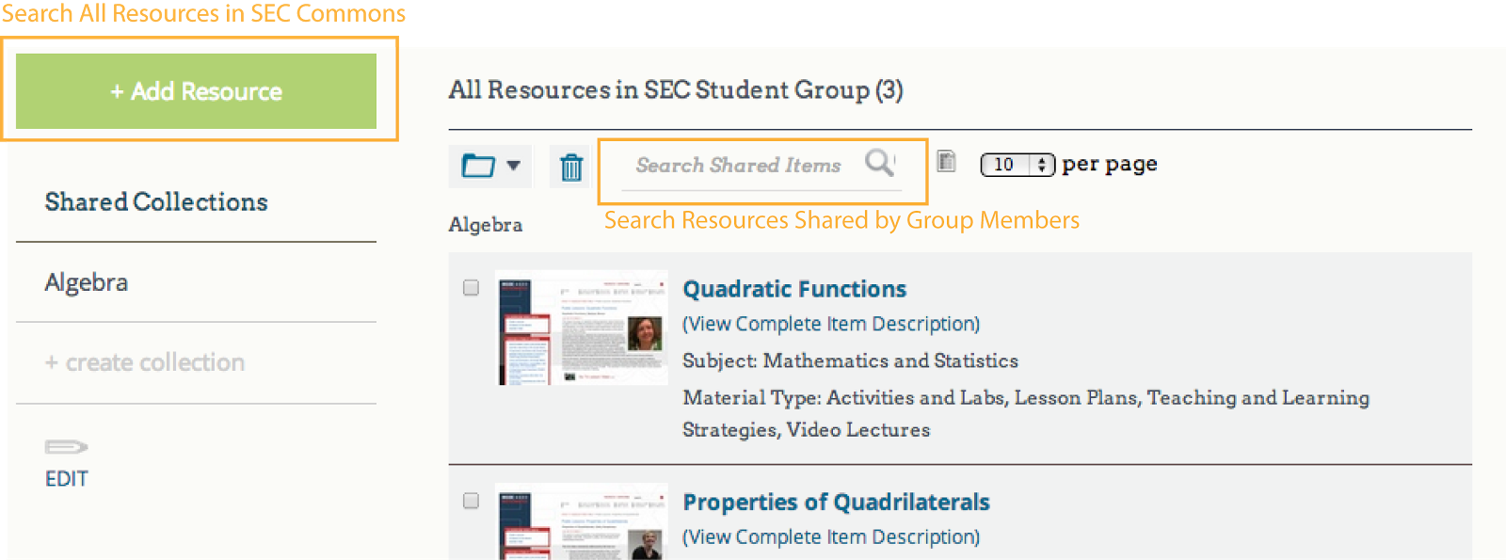
Task: Click + create collection
Action: [145, 362]
